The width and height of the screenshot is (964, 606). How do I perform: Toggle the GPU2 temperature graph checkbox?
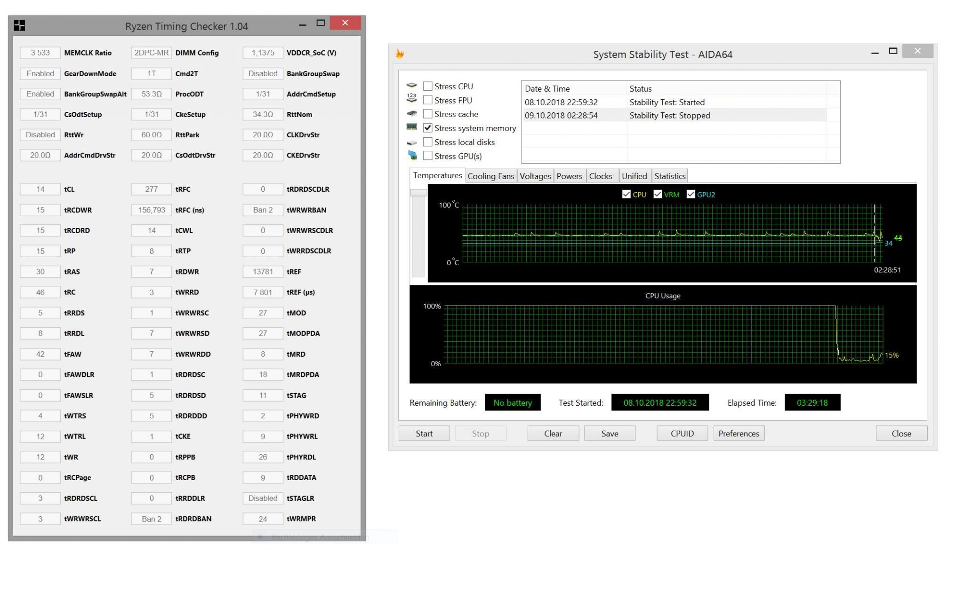point(691,194)
